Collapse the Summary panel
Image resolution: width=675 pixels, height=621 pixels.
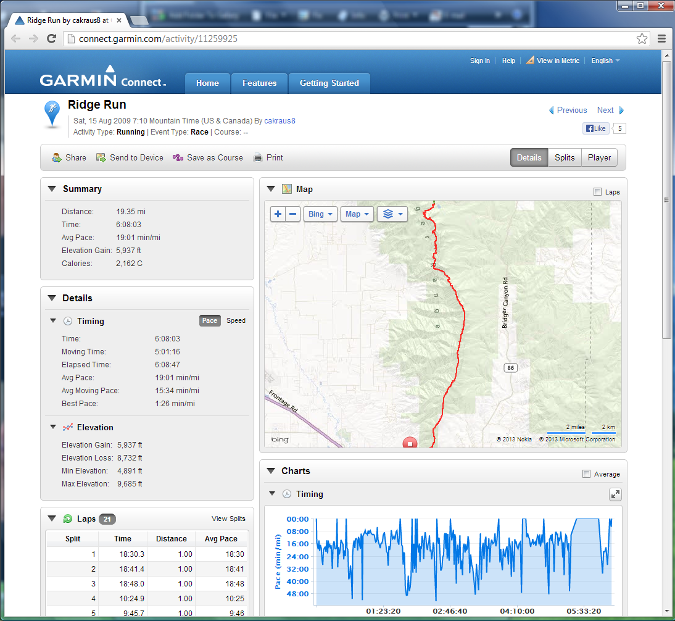[52, 189]
